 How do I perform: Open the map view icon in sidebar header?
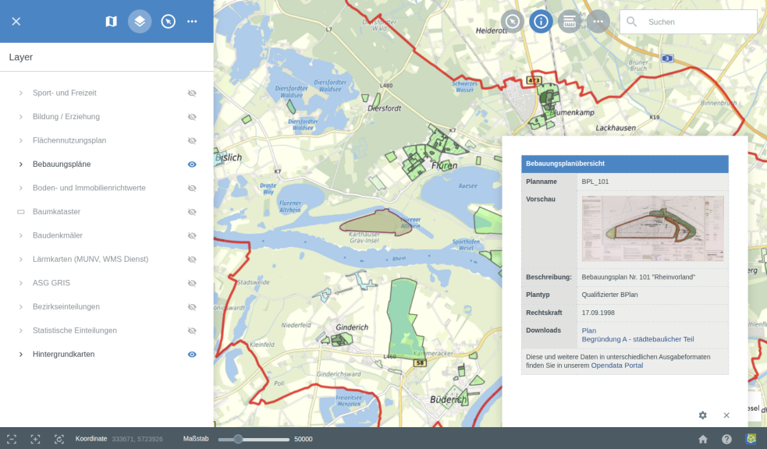111,21
